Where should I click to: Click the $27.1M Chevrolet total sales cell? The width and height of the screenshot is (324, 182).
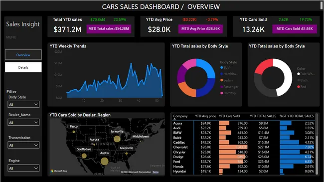(x=264, y=147)
